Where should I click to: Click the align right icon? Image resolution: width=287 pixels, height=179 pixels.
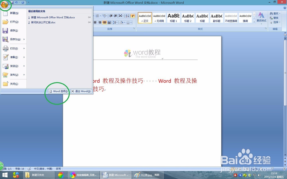[100, 22]
